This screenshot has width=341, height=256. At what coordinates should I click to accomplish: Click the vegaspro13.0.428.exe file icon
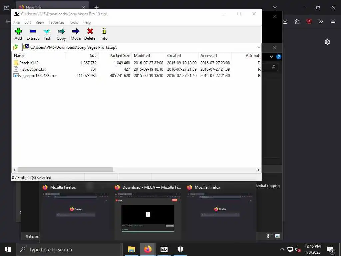(16, 76)
